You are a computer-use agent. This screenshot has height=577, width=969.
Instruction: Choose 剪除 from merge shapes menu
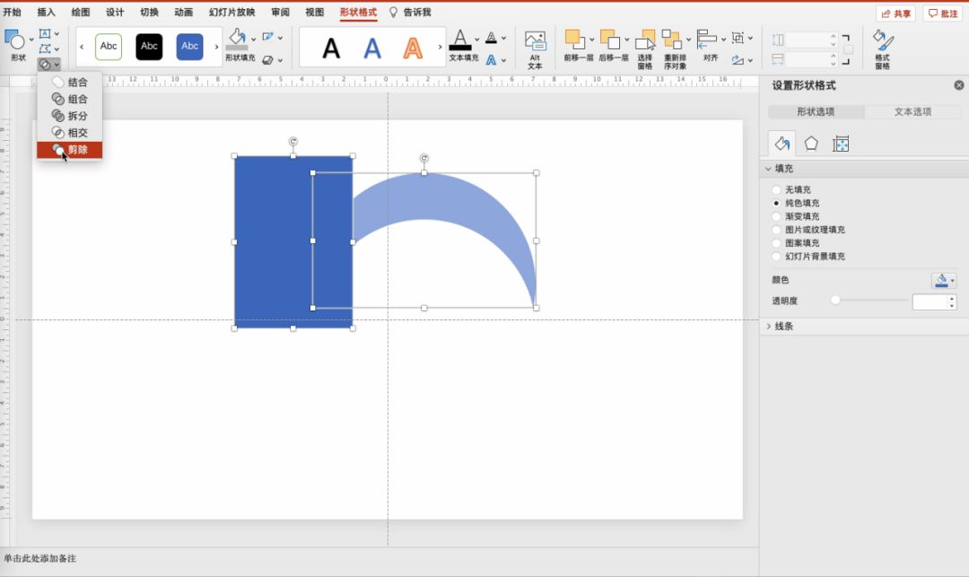click(69, 150)
